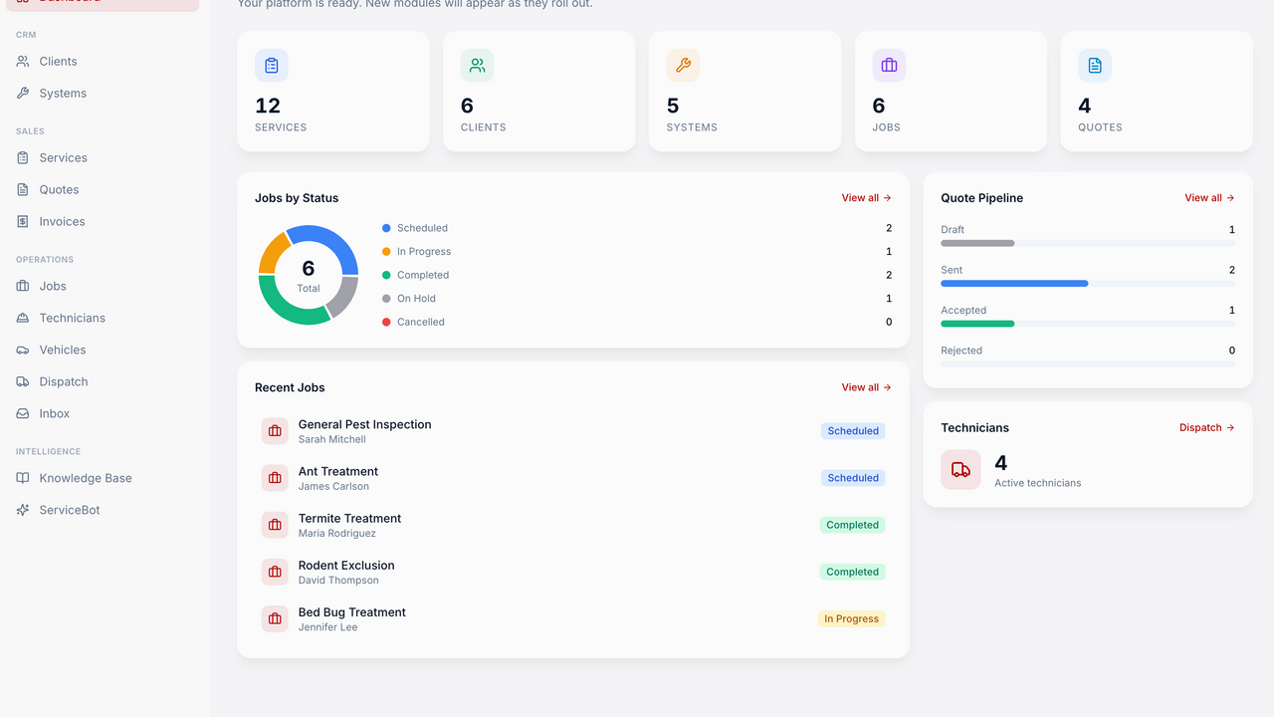Click the green Completed legend dot
This screenshot has width=1274, height=717.
pos(386,275)
